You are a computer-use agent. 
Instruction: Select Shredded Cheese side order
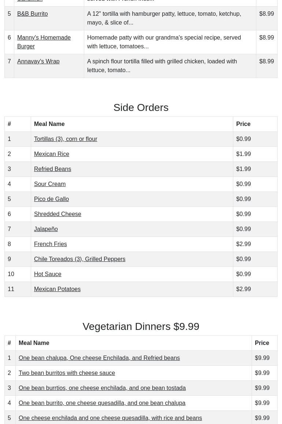[57, 214]
